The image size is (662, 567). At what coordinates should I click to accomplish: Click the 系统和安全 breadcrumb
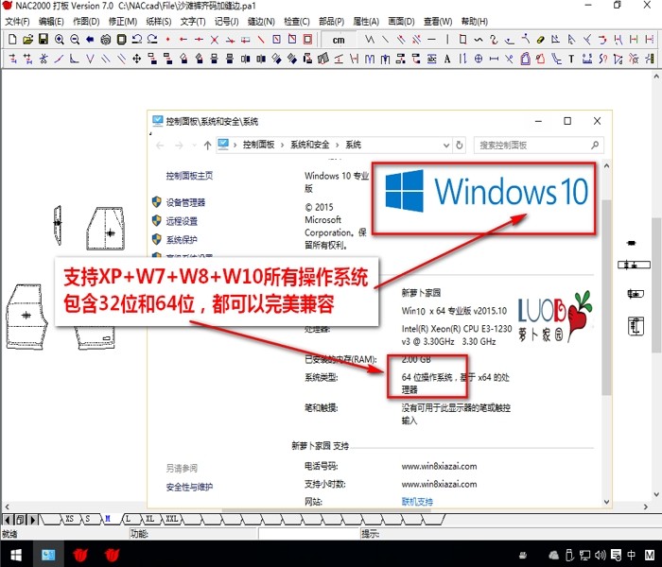[309, 146]
